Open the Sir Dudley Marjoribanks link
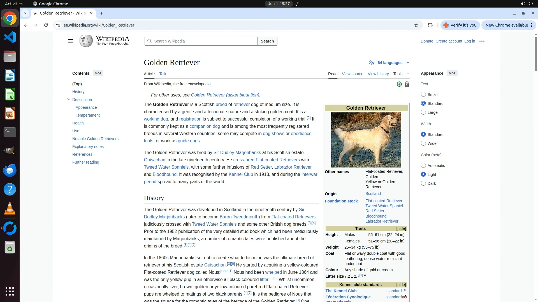The width and height of the screenshot is (538, 302). click(237, 153)
